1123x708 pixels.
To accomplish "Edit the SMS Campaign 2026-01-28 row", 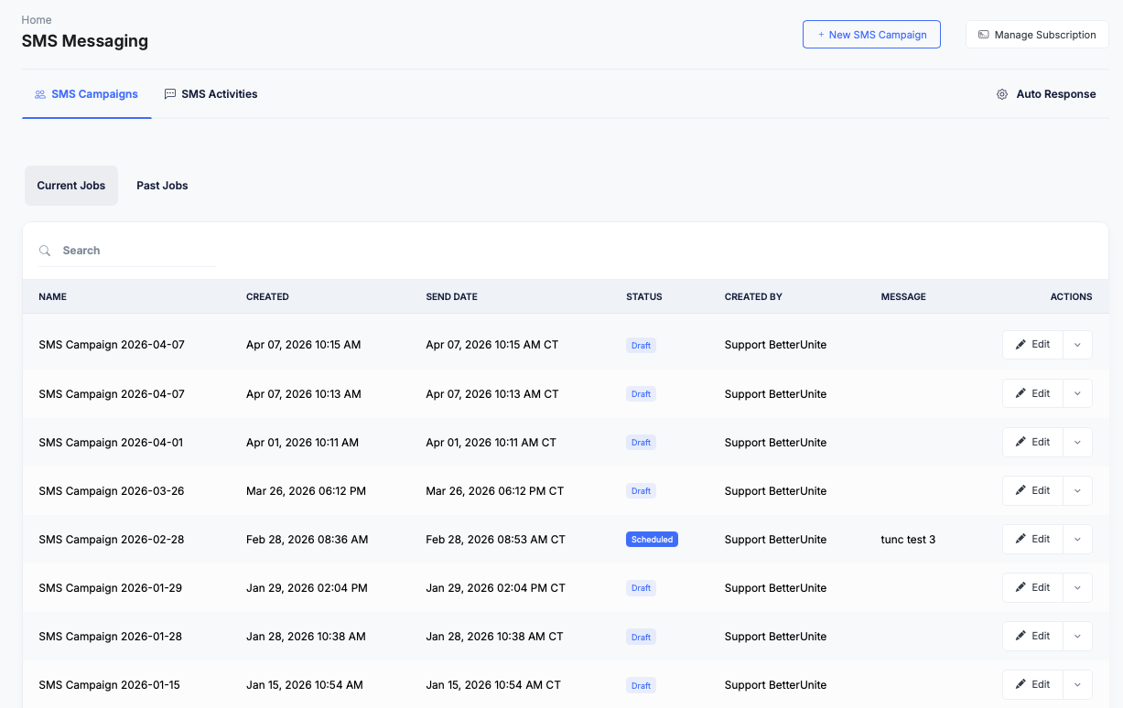I will click(1032, 636).
